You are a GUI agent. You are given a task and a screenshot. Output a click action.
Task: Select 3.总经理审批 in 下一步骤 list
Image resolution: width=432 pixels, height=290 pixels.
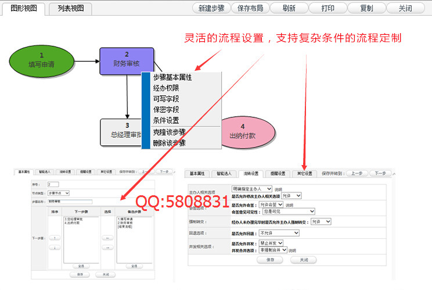click(74, 219)
